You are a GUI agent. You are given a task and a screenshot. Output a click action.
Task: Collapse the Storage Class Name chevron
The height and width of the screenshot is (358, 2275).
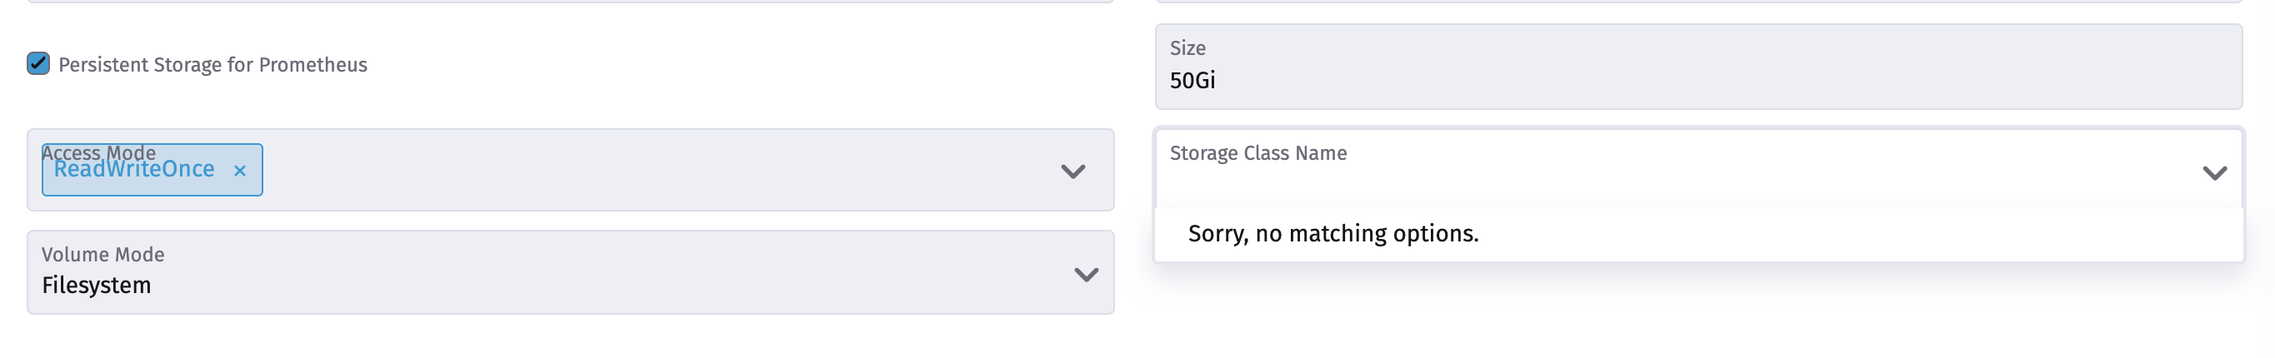(2213, 173)
